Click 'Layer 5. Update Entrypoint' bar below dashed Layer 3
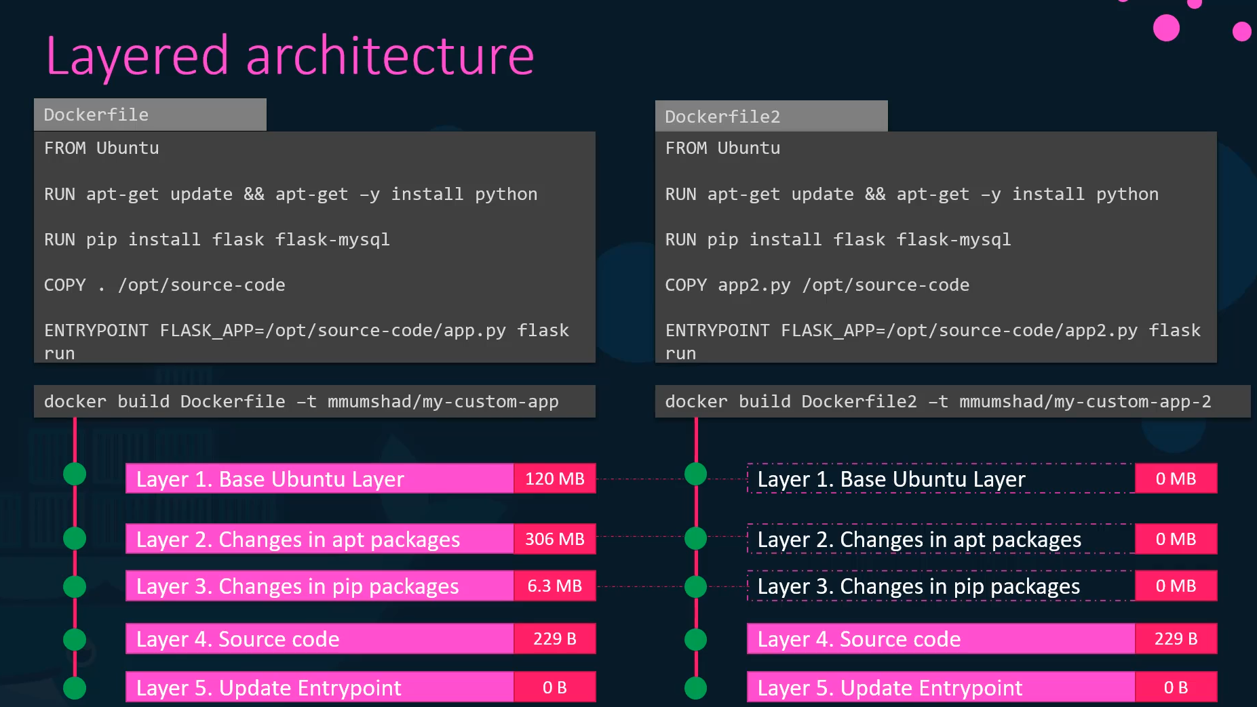This screenshot has height=707, width=1257. pos(941,687)
